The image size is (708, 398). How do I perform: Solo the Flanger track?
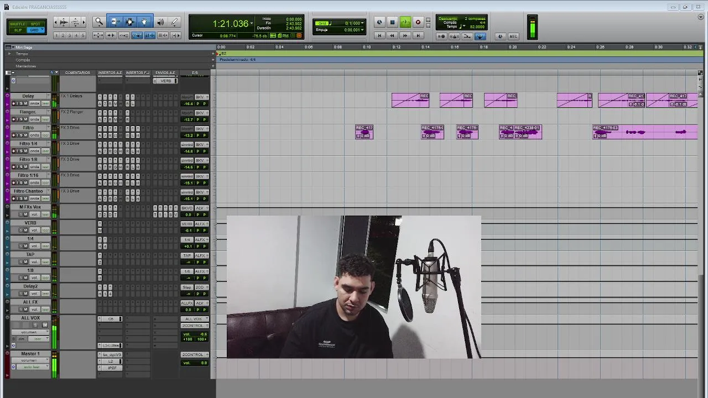point(20,119)
